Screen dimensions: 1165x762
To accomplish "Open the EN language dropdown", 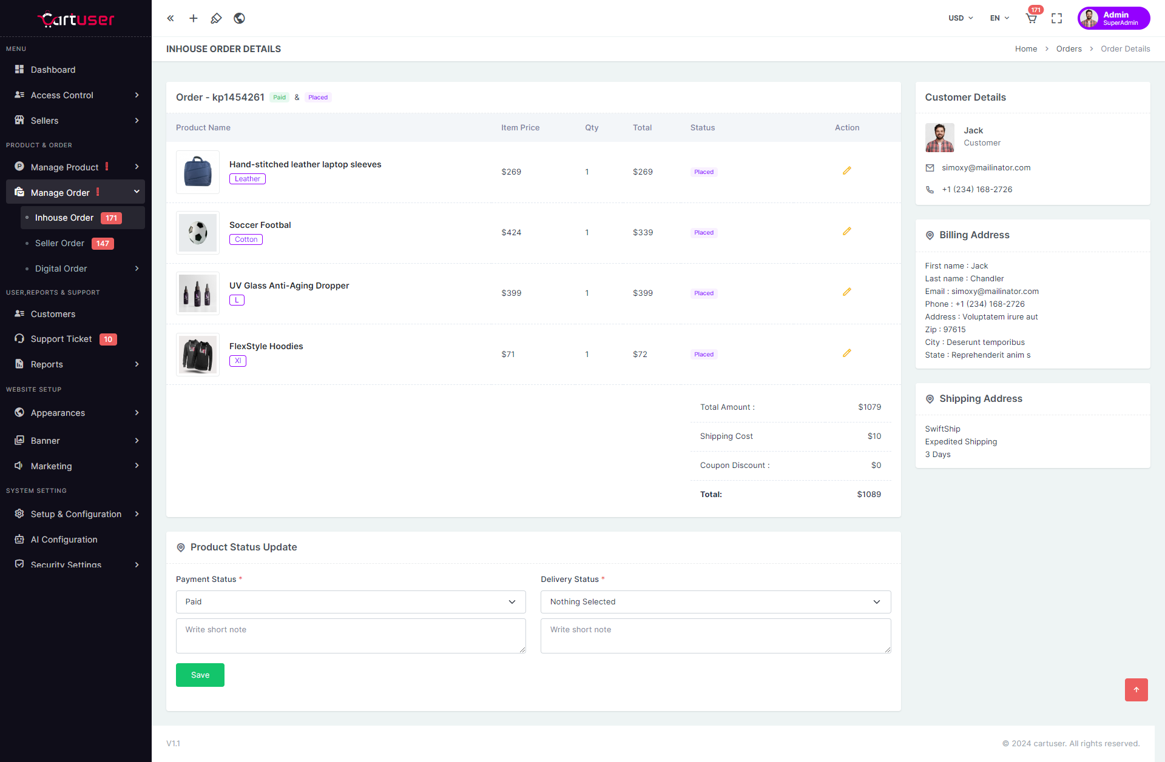I will (x=999, y=18).
